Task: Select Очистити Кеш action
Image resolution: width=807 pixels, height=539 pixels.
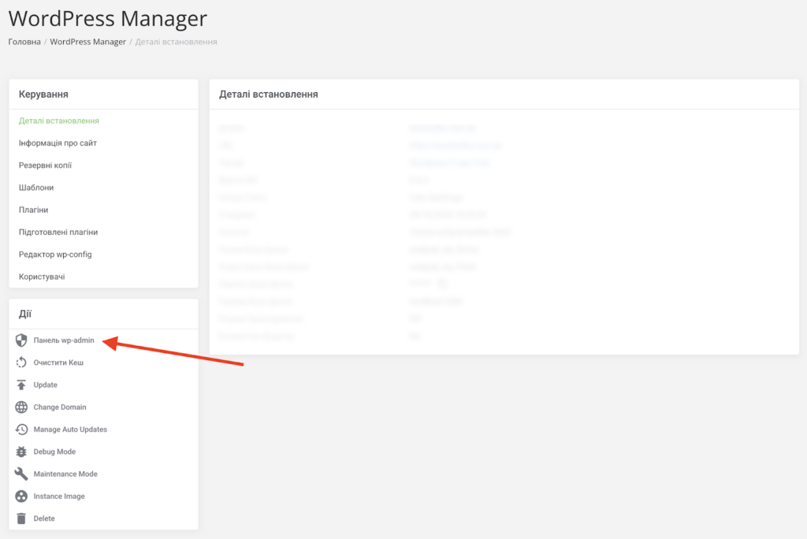Action: tap(58, 362)
